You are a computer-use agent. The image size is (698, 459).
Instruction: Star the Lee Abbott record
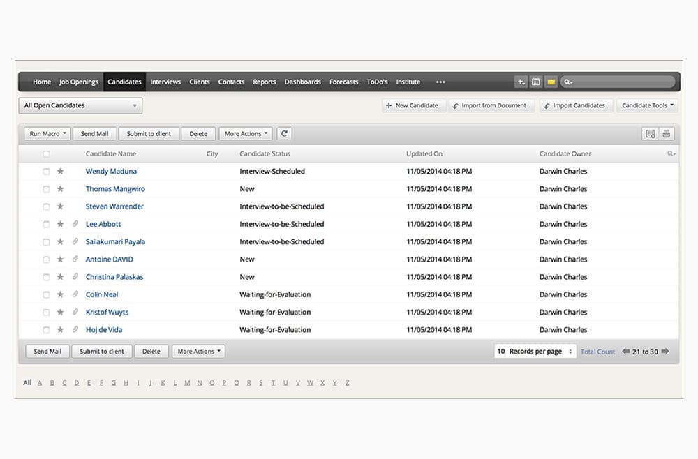coord(60,224)
